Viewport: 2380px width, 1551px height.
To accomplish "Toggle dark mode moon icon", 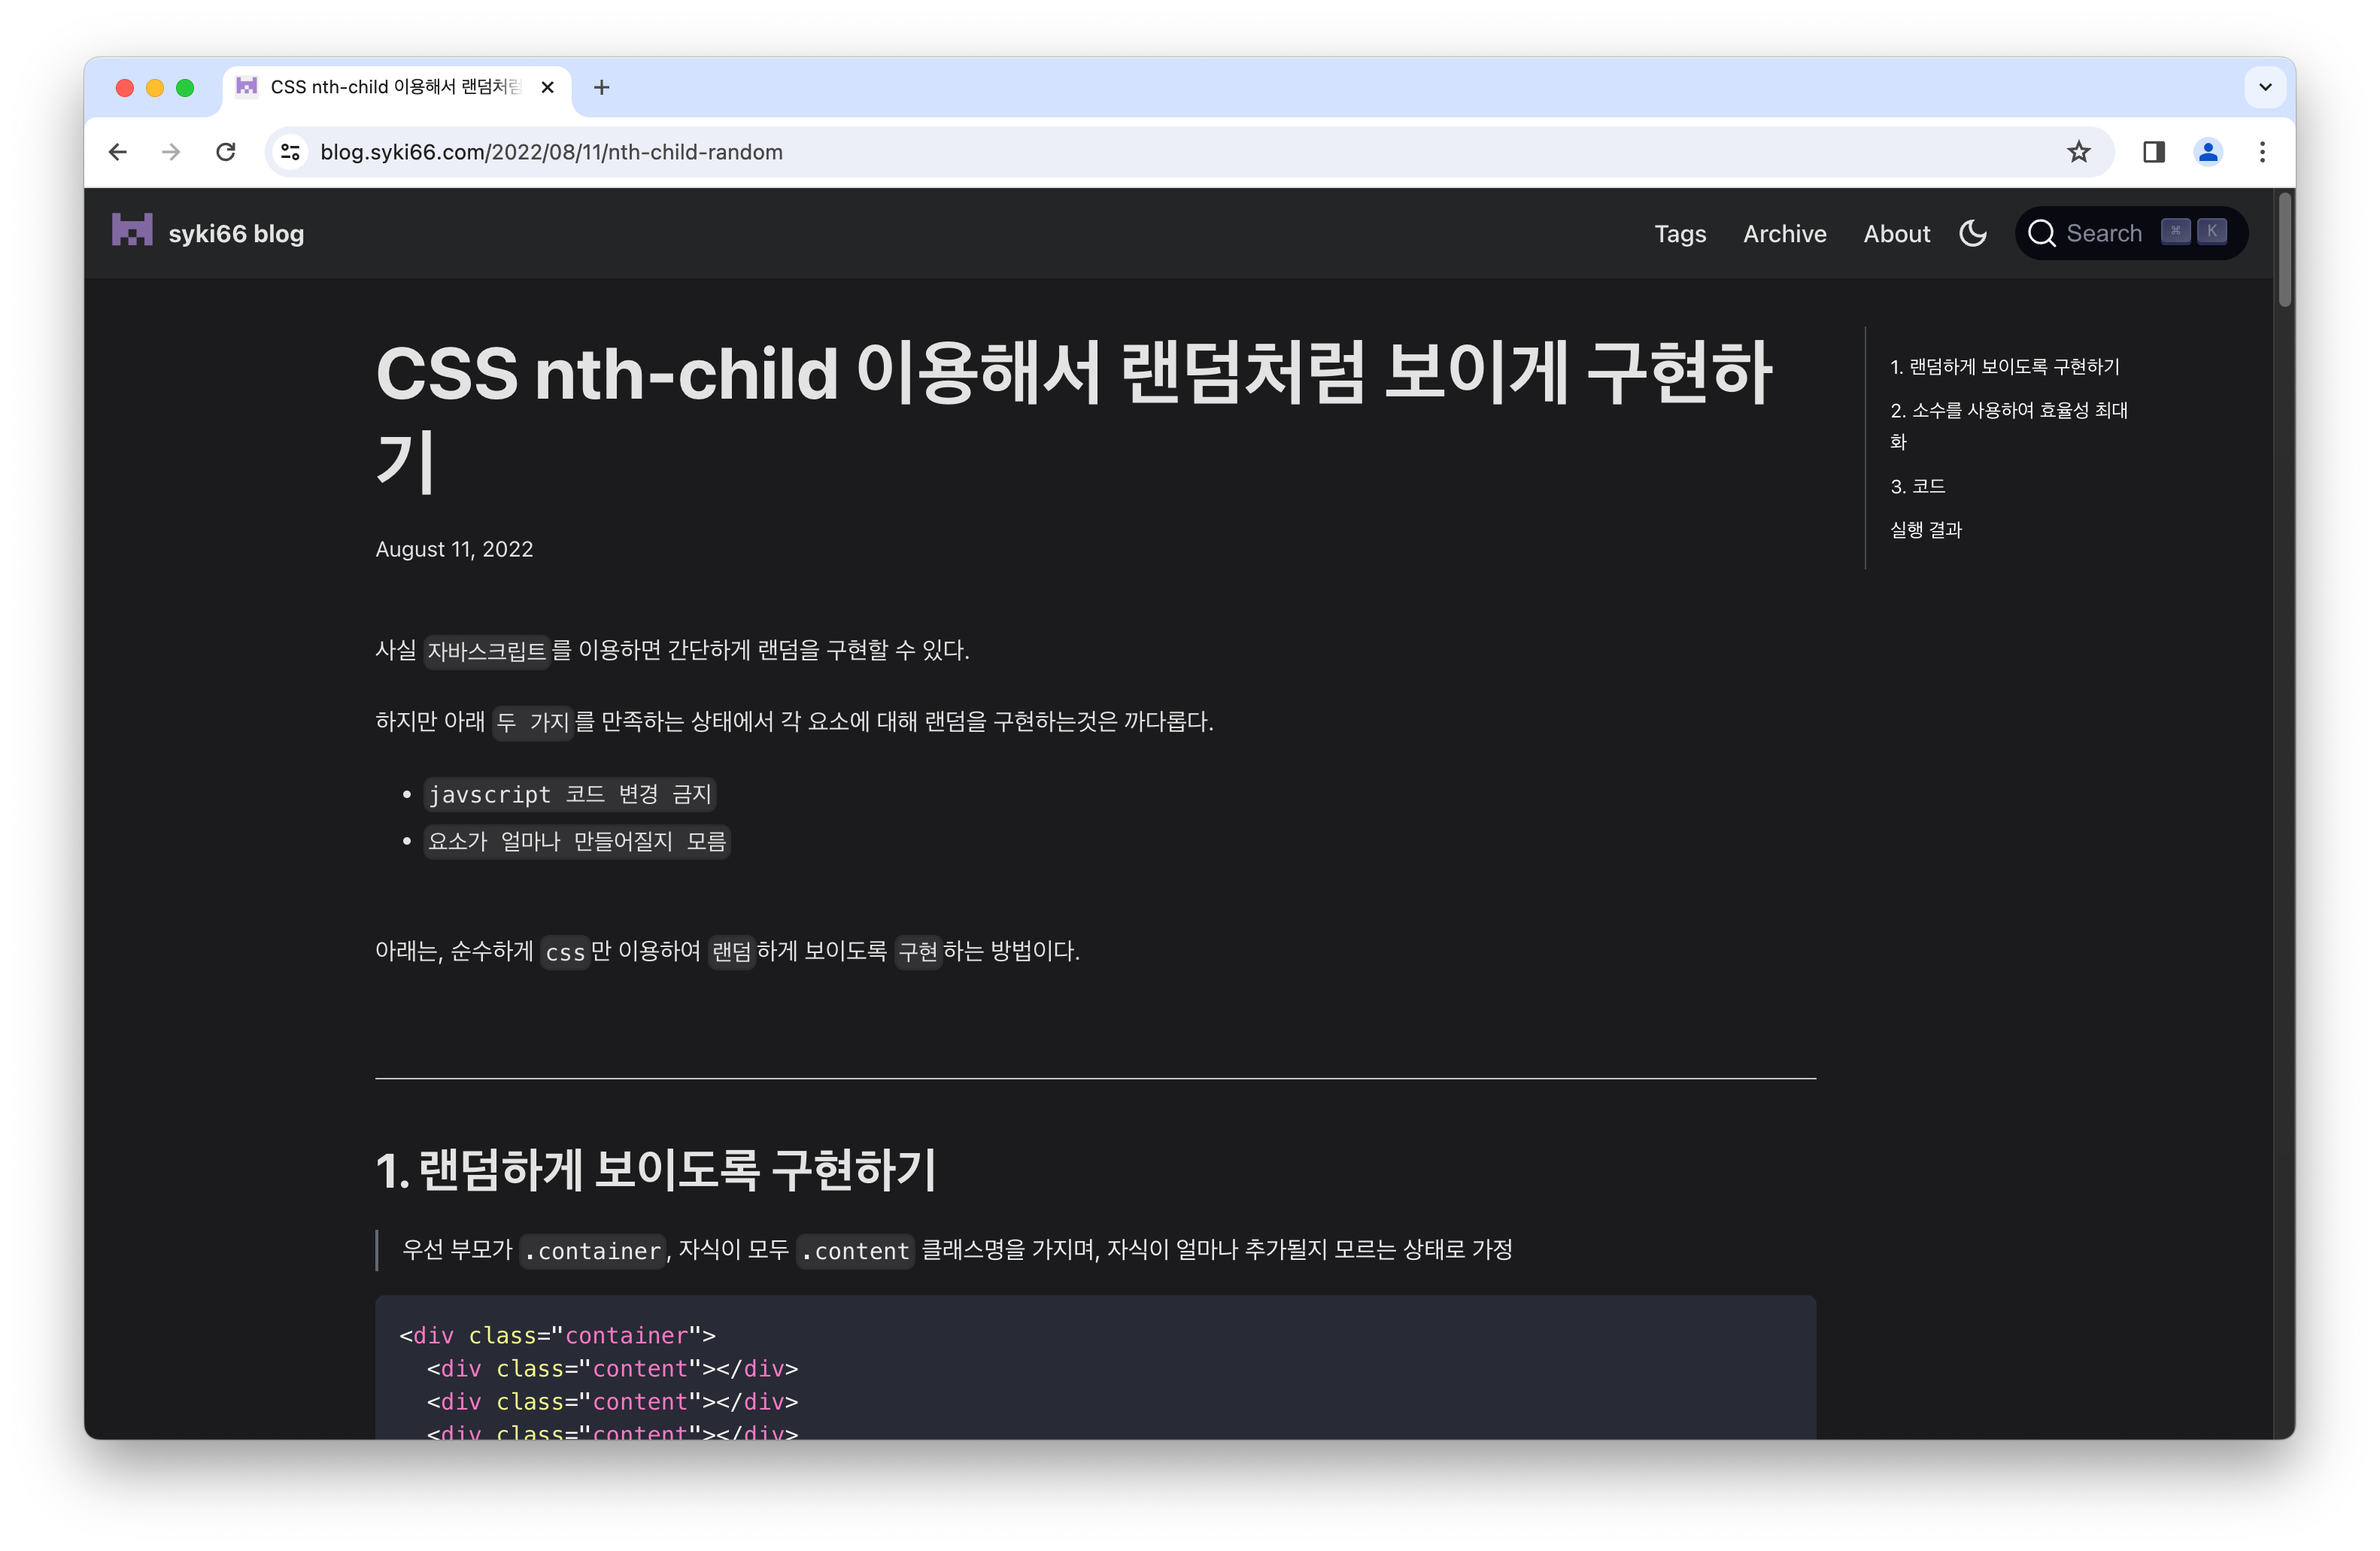I will point(1972,233).
